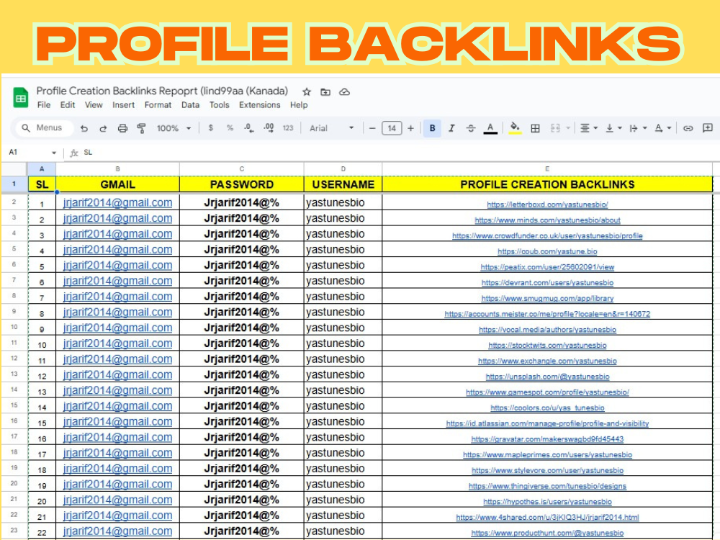Open the Format menu
The image size is (720, 540).
click(158, 105)
